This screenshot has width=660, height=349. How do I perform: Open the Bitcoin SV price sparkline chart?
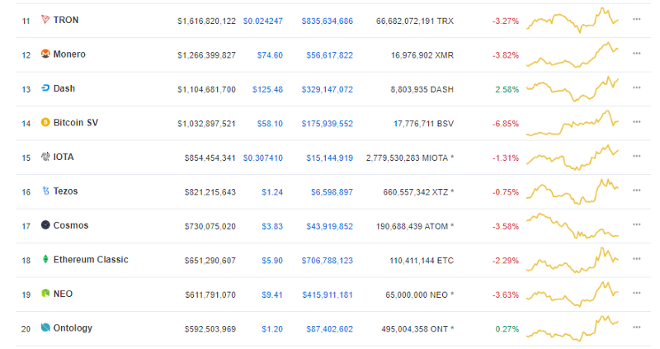click(x=573, y=122)
